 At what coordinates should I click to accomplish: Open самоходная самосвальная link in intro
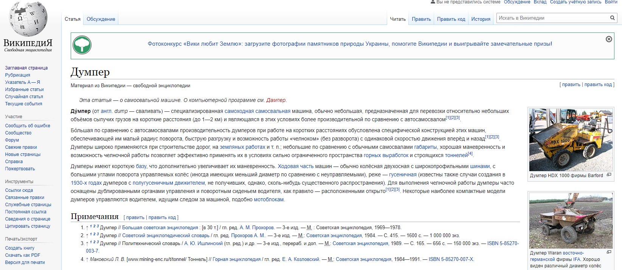[257, 111]
